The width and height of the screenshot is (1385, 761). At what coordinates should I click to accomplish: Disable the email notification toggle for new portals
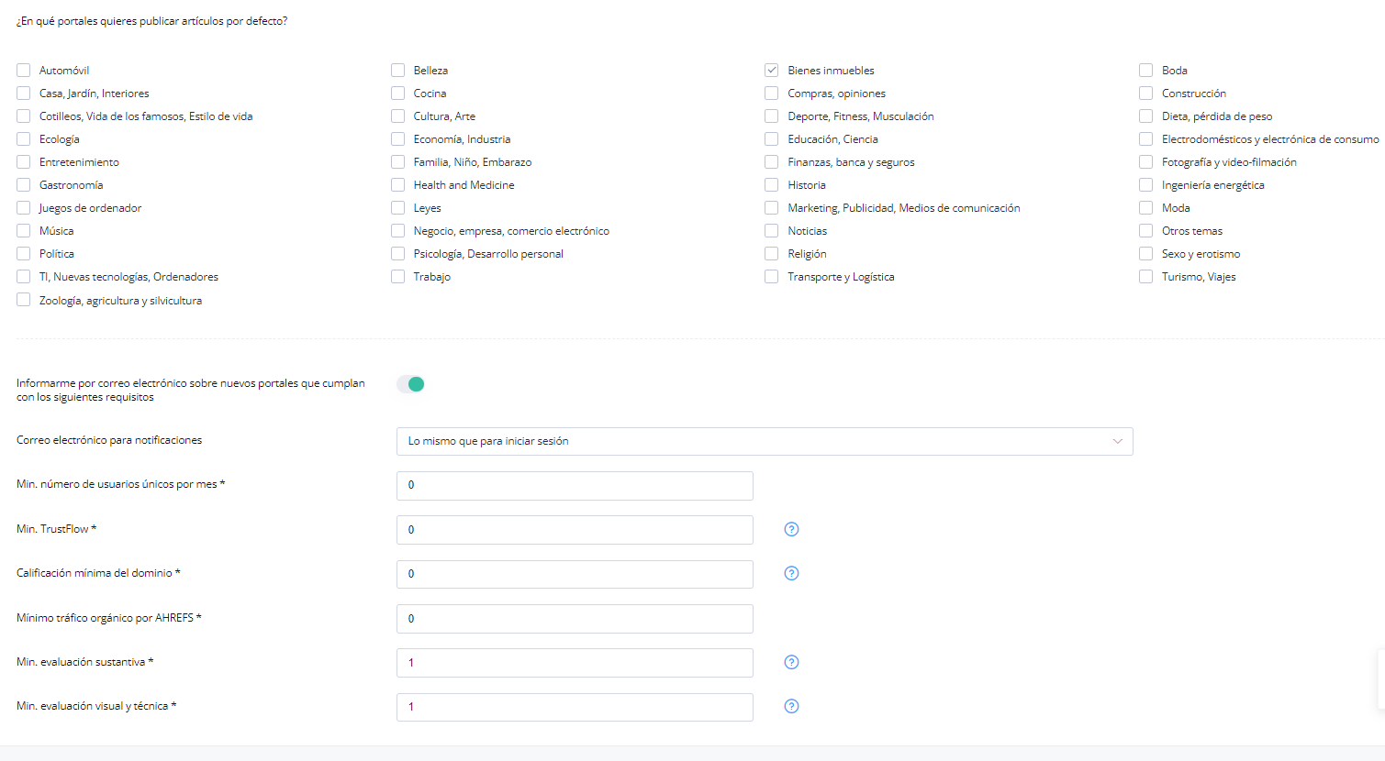410,384
